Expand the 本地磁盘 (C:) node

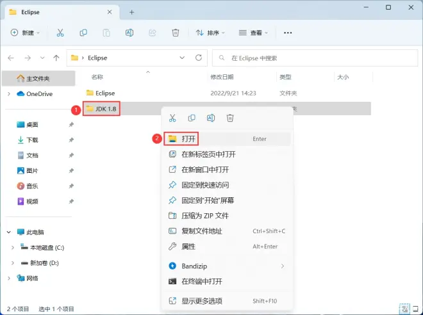[x=13, y=247]
